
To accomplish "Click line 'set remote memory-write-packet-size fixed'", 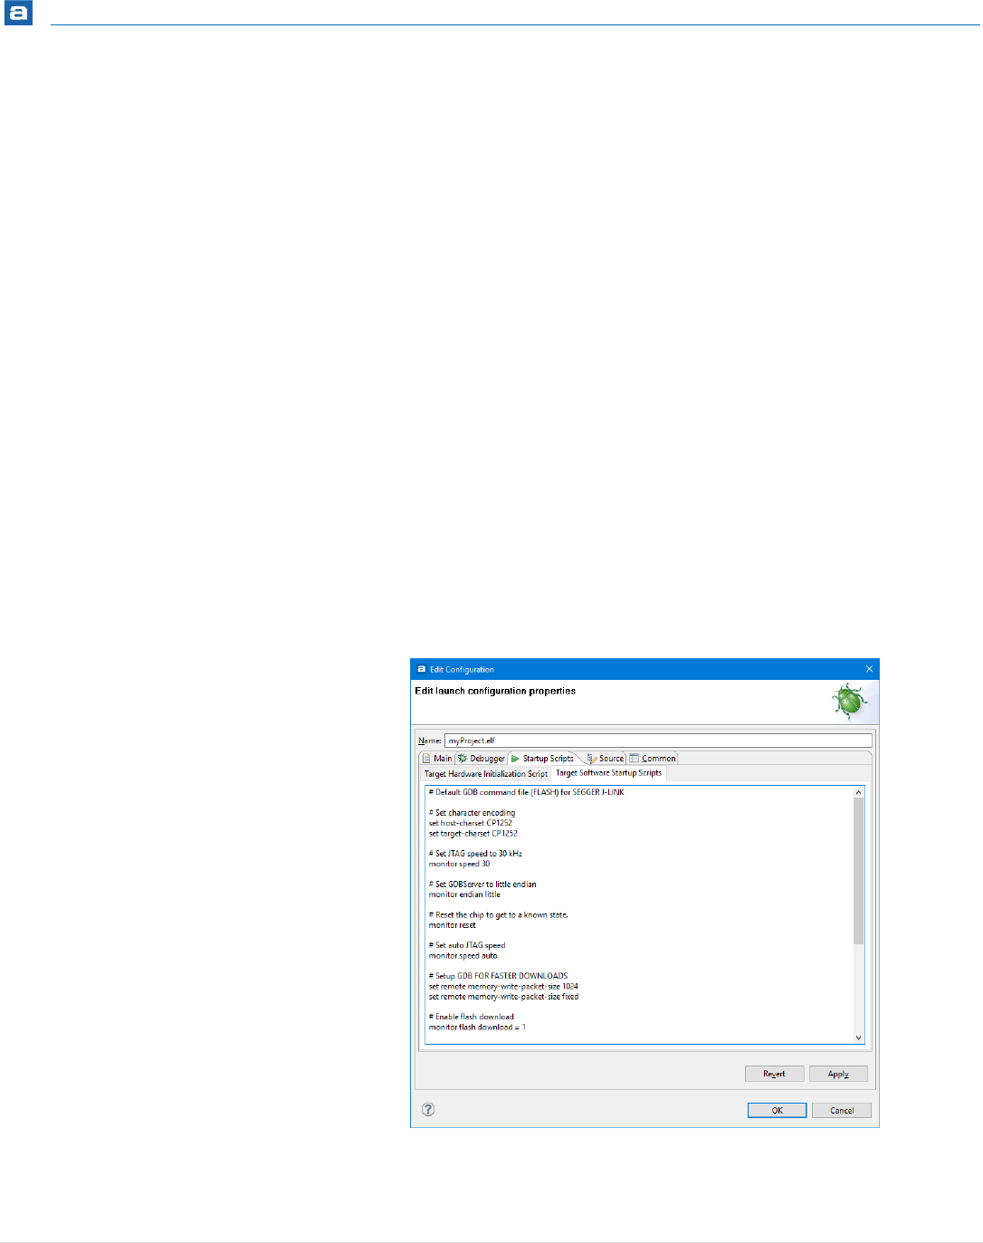I will pos(503,997).
